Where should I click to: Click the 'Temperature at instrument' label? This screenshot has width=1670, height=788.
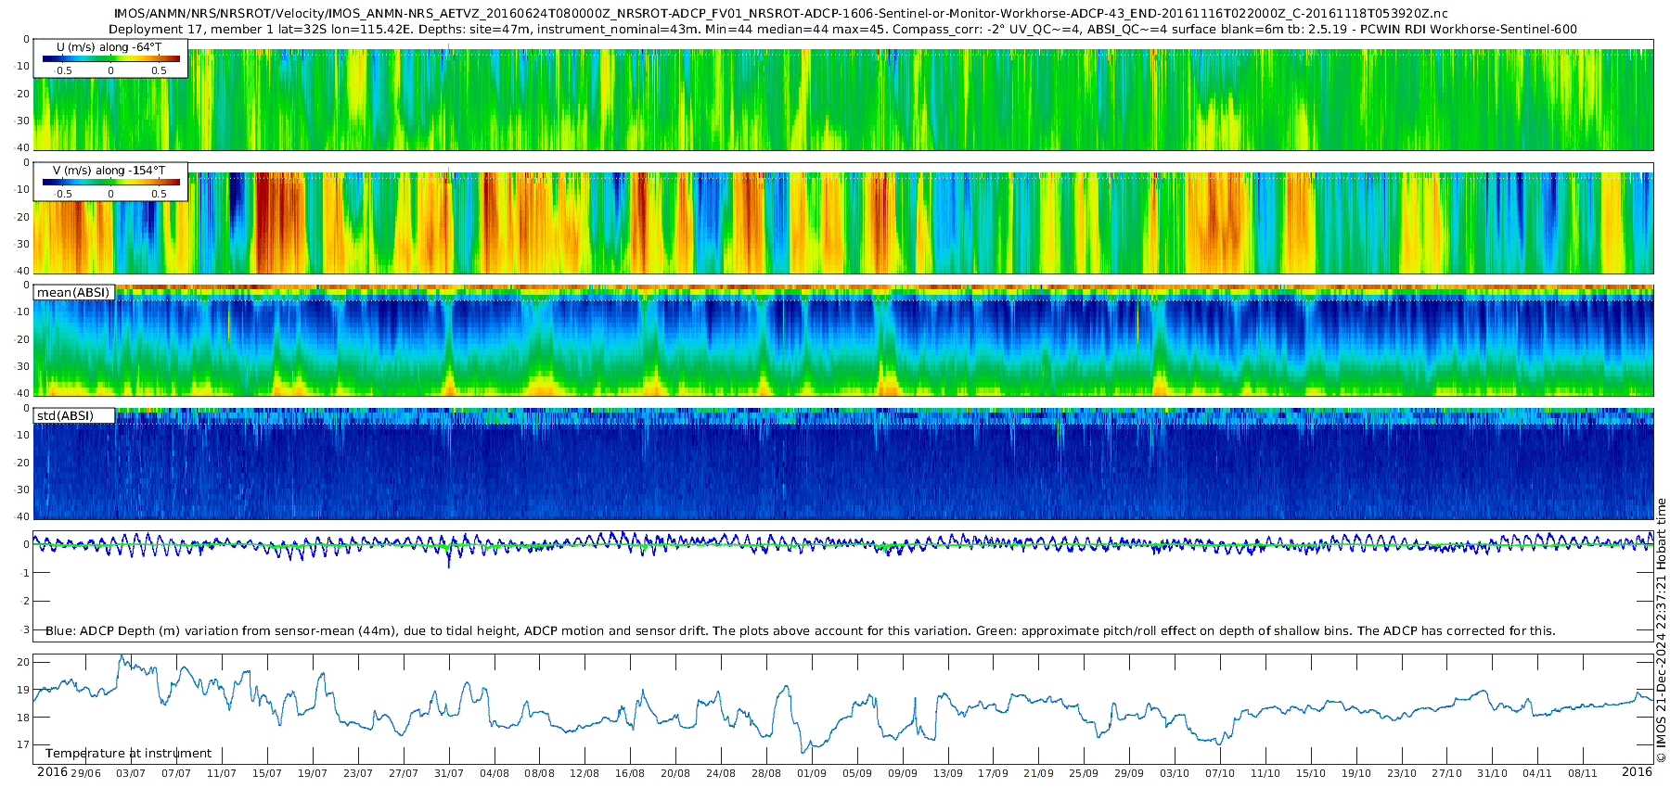tap(128, 754)
